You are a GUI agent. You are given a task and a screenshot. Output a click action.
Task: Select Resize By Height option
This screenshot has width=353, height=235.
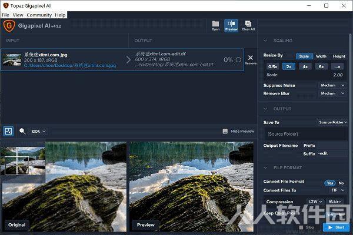click(339, 56)
